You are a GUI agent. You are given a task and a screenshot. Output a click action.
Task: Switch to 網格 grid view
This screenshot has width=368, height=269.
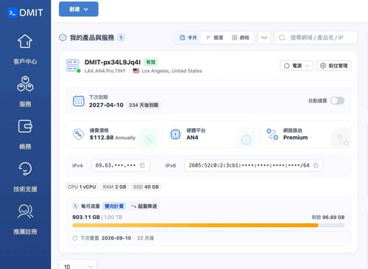[241, 38]
